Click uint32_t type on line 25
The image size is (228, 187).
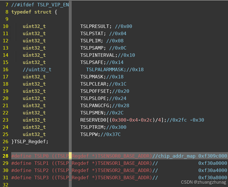(x=34, y=134)
